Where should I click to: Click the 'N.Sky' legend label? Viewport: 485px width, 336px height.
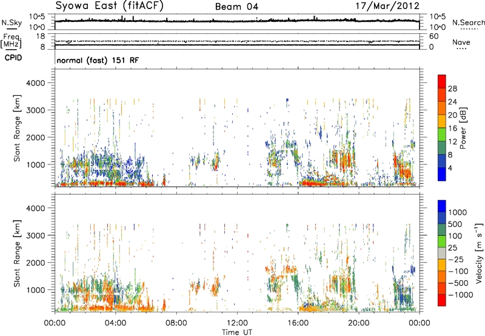click(x=12, y=22)
